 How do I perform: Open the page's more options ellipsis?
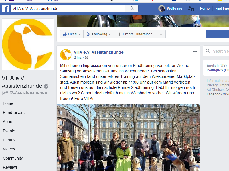pyautogui.click(x=160, y=34)
